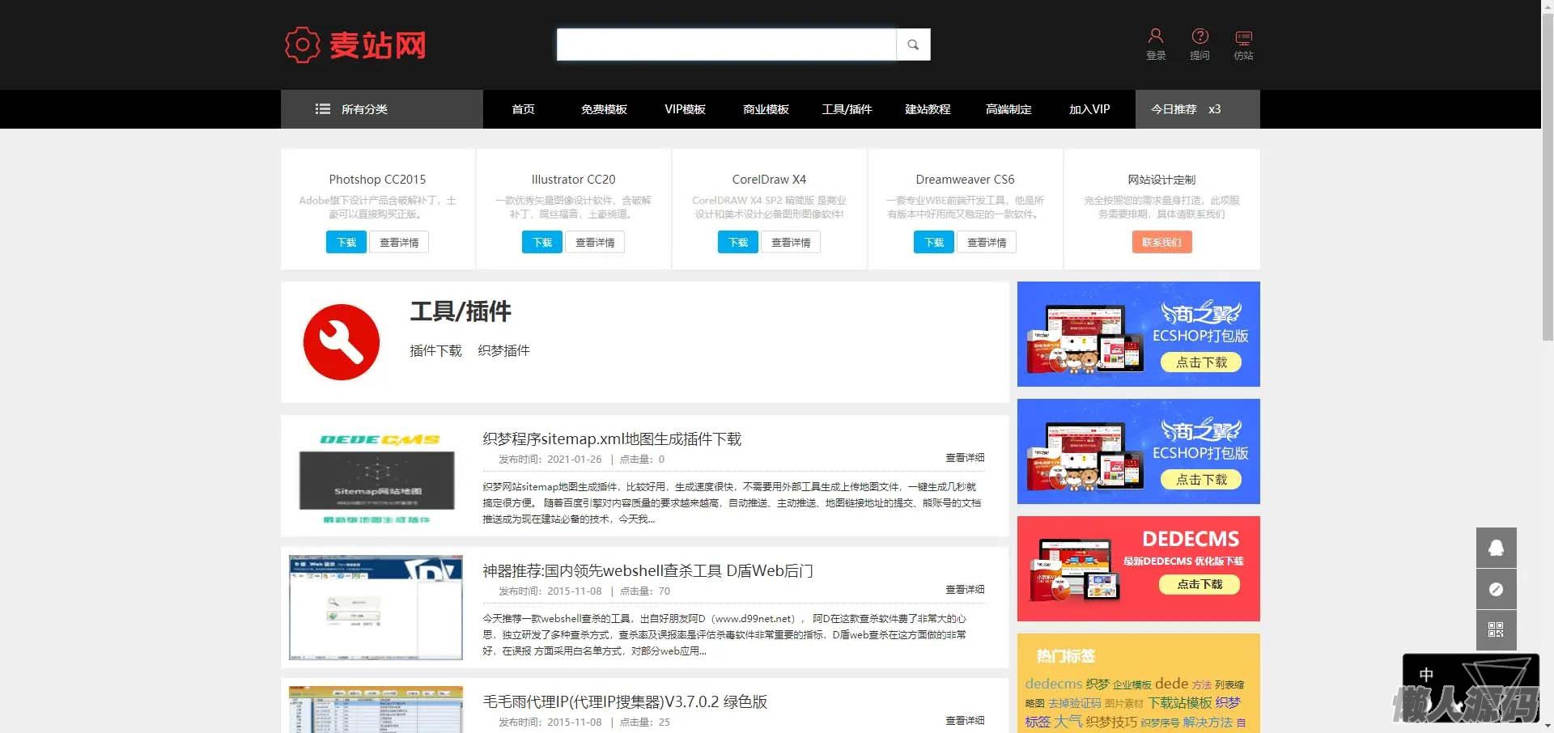Open the 毛毛雨代理IP V3.7.0.2 article title
The height and width of the screenshot is (733, 1554).
click(x=625, y=701)
